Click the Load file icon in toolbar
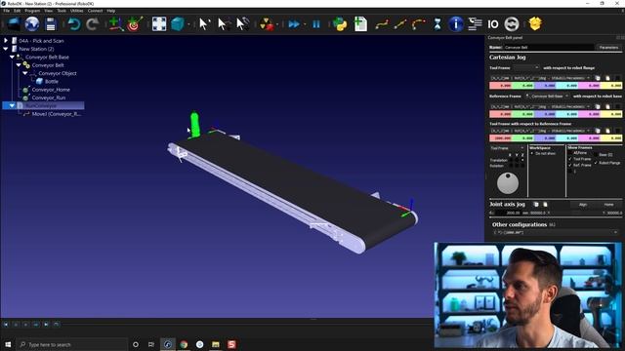The height and width of the screenshot is (351, 625). coord(13,24)
